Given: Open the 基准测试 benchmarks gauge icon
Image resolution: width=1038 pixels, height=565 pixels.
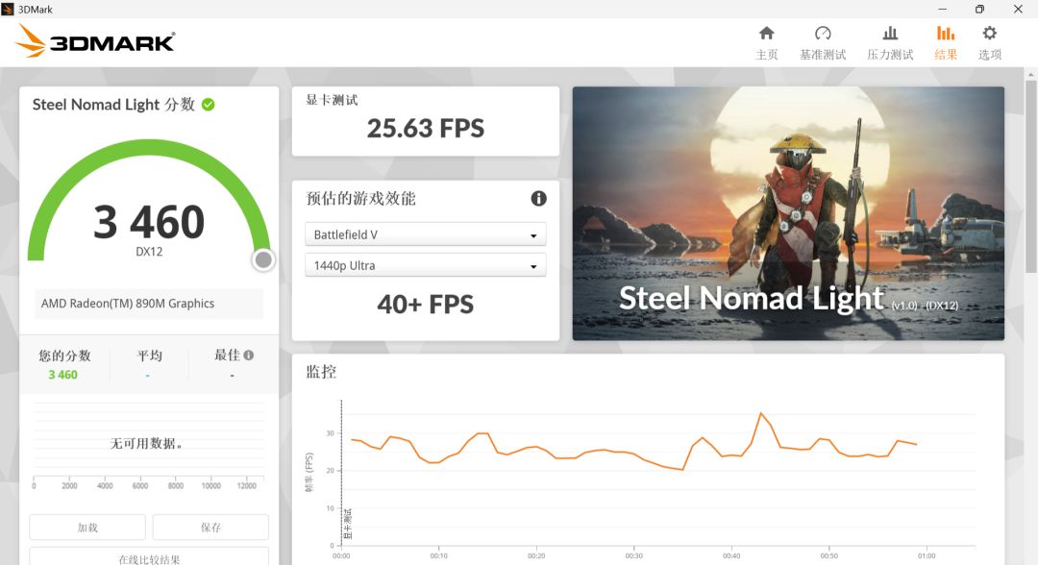Looking at the screenshot, I should [x=822, y=33].
